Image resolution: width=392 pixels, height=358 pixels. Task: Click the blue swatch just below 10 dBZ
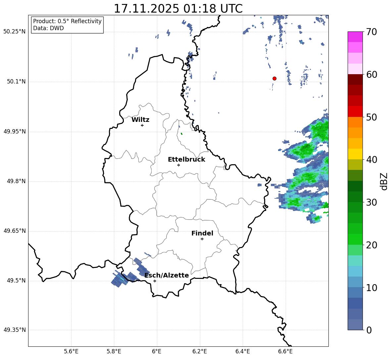coord(355,292)
